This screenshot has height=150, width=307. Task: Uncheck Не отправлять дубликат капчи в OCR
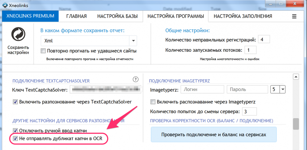click(15, 139)
